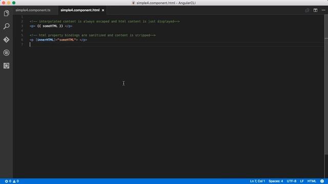This screenshot has width=328, height=184.
Task: Click the open preview icon in tab bar
Action: coord(307,10)
